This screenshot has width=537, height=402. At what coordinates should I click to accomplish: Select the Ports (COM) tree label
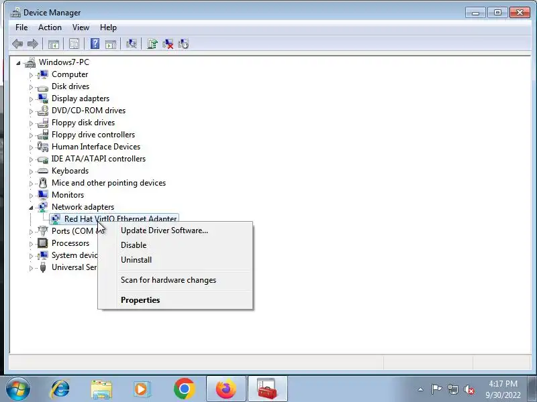(x=74, y=231)
